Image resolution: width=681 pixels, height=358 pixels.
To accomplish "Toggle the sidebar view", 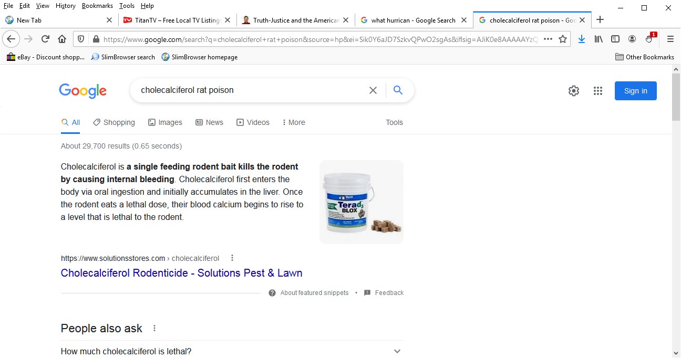I will point(615,39).
